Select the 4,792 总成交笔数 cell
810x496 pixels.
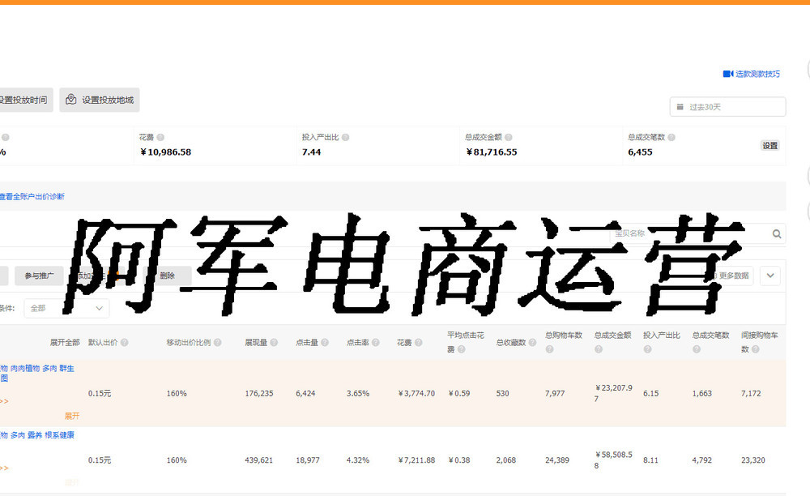(702, 460)
